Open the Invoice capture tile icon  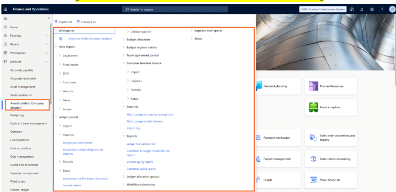point(314,107)
